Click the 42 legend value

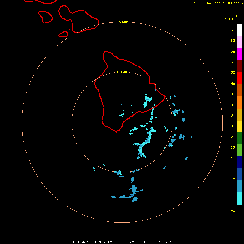pyautogui.click(x=233, y=94)
